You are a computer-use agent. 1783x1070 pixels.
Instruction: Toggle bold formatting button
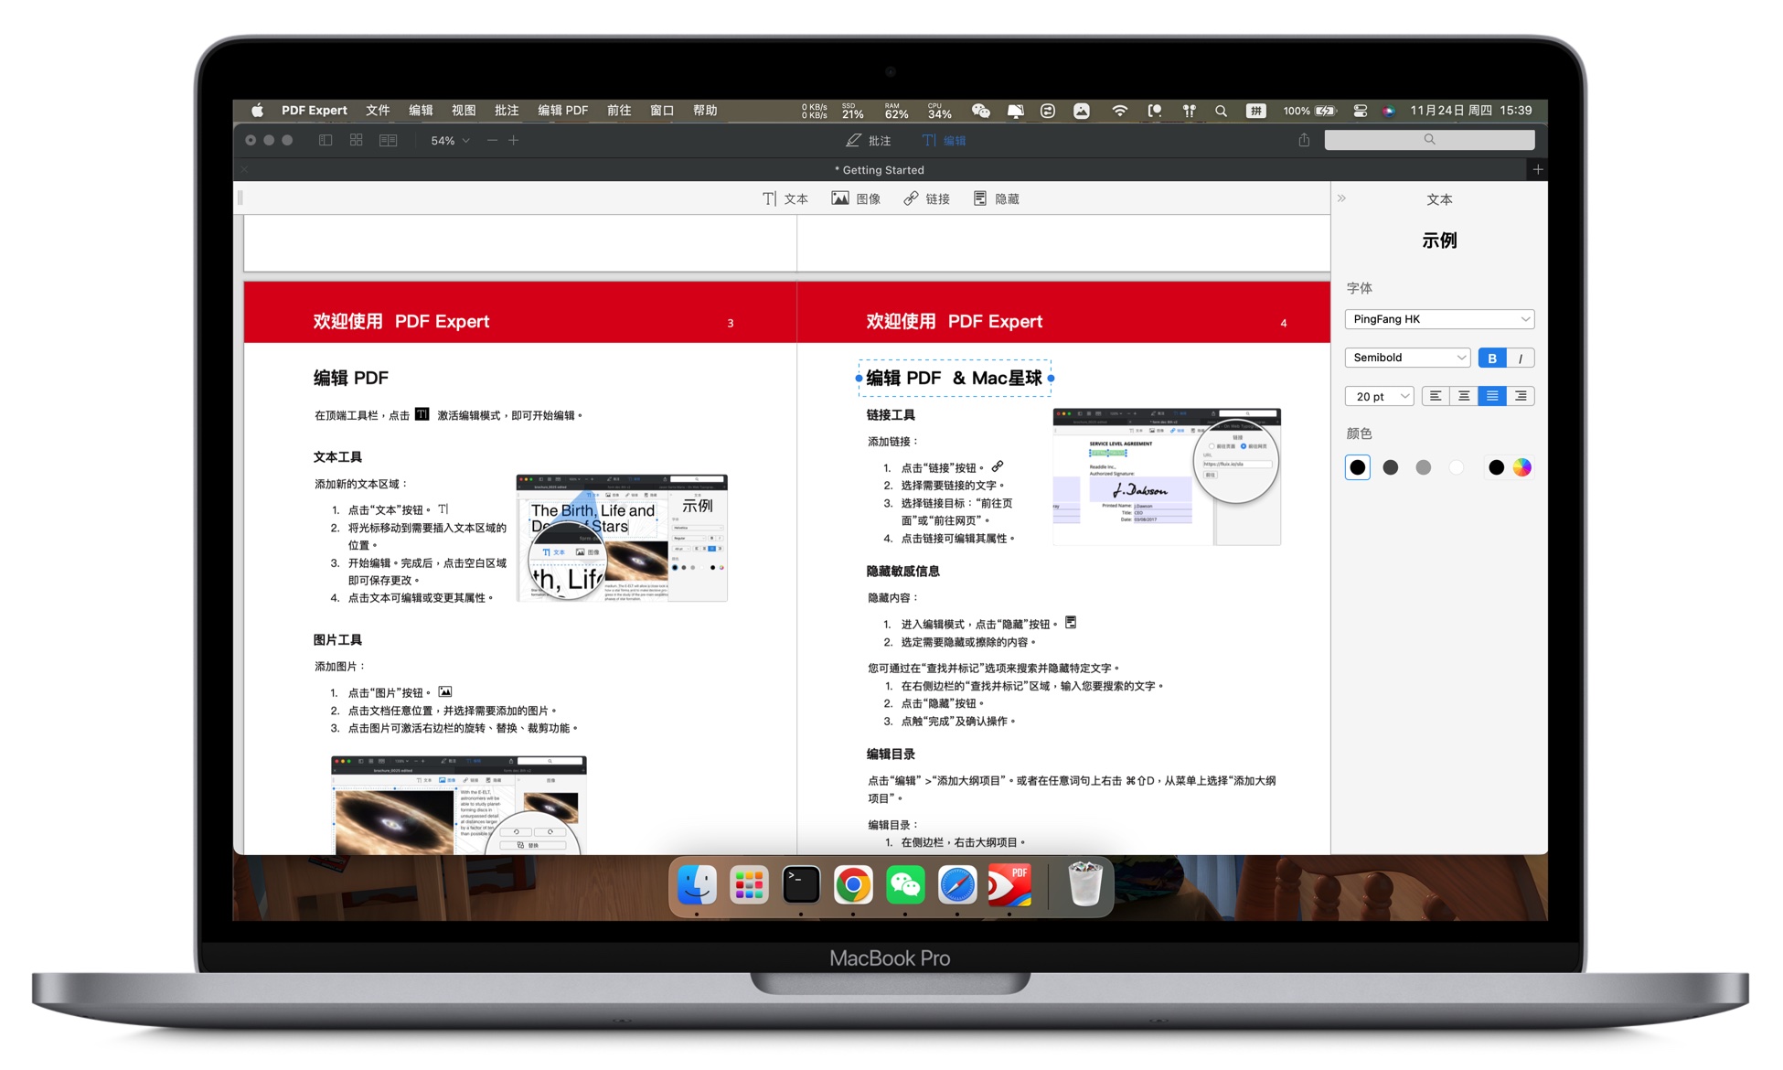(x=1492, y=358)
